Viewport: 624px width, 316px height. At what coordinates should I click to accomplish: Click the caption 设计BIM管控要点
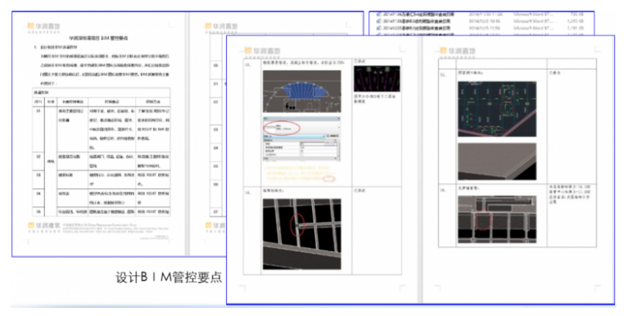pos(169,278)
